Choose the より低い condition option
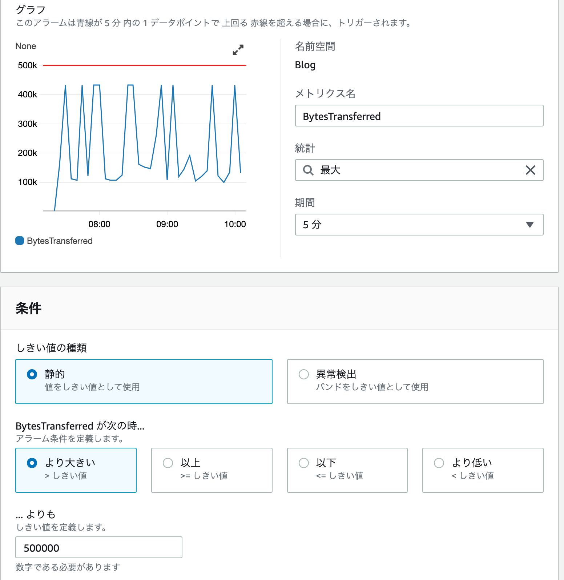The height and width of the screenshot is (580, 564). coord(483,470)
